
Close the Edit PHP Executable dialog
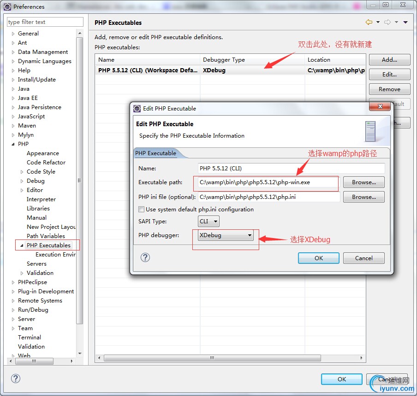click(380, 106)
